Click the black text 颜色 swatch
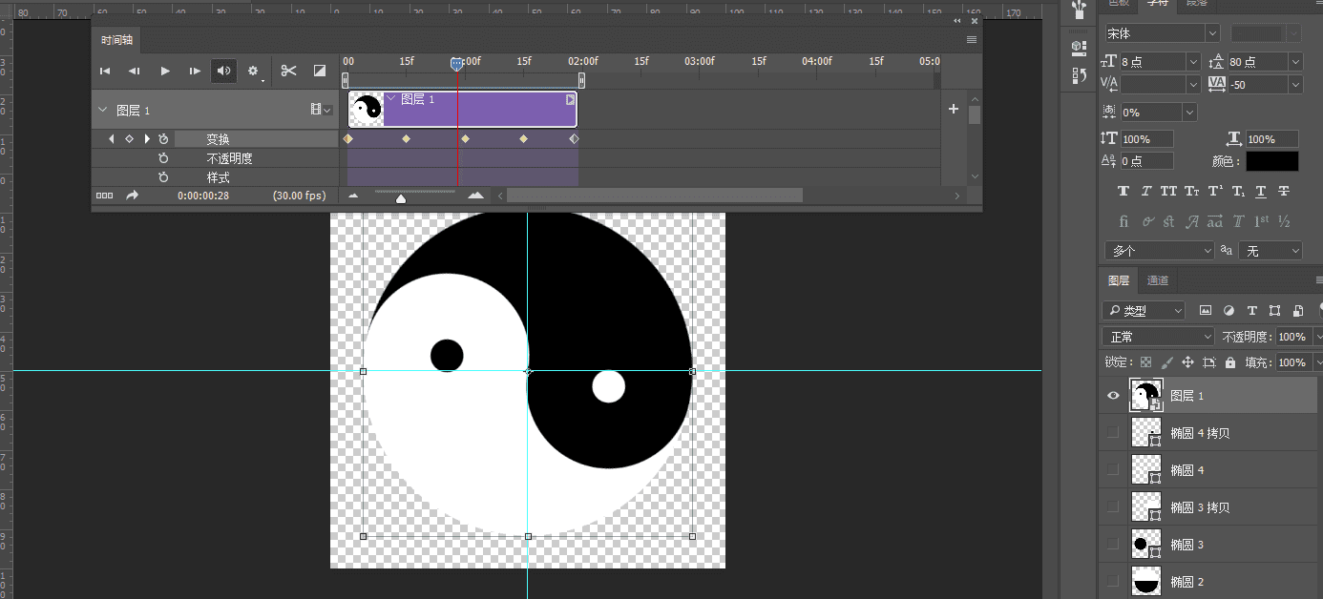The height and width of the screenshot is (599, 1323). 1271,161
